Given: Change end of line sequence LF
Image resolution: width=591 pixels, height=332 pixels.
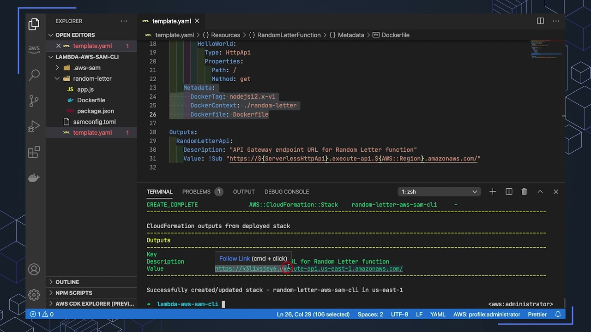Looking at the screenshot, I should coord(419,314).
